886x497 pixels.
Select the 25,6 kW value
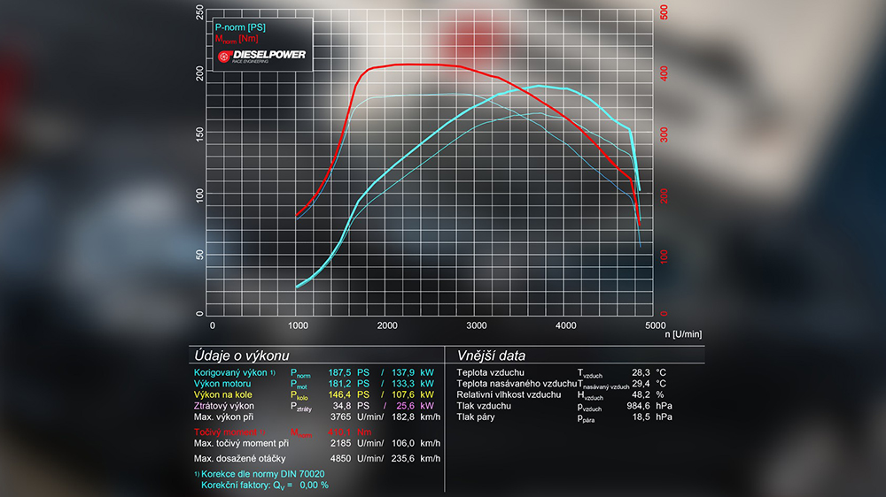[x=415, y=406]
